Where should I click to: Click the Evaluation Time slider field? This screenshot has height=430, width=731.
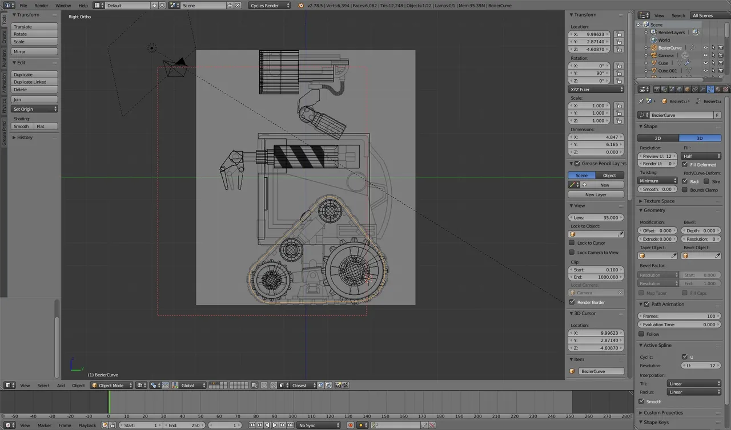[x=680, y=324]
